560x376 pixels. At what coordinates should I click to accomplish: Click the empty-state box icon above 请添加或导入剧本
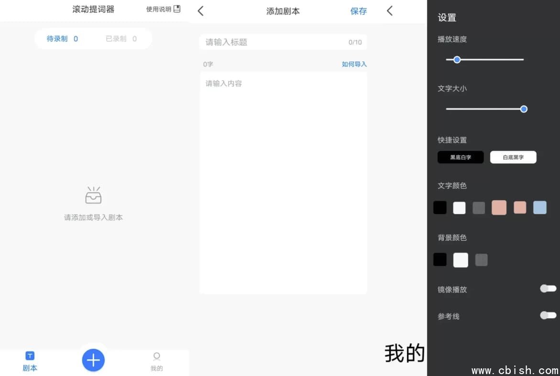point(93,194)
